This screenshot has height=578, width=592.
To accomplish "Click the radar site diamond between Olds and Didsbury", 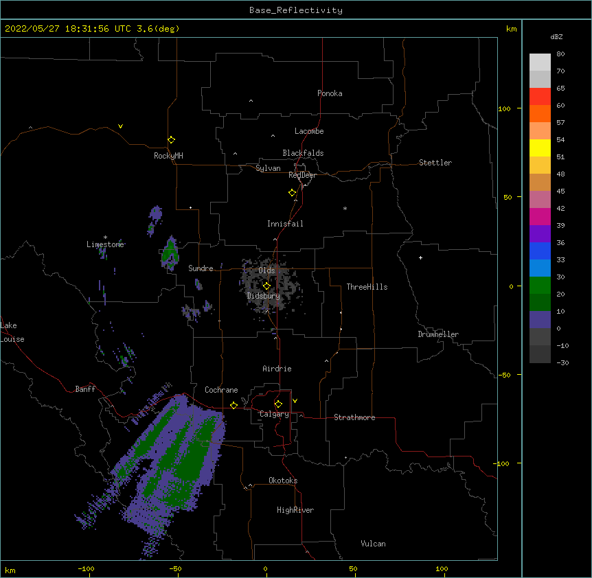I will [266, 286].
